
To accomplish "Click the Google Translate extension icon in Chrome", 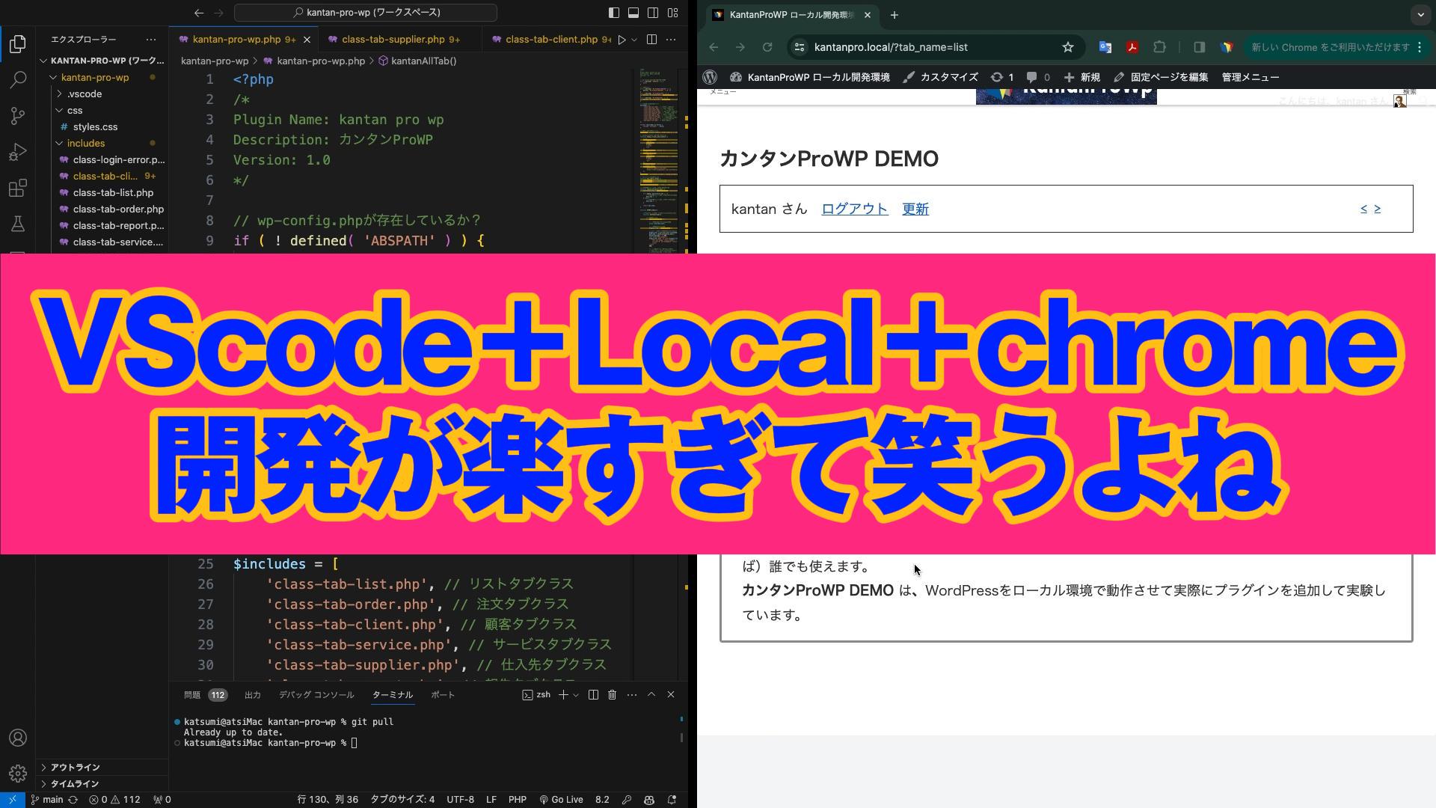I will [1105, 47].
